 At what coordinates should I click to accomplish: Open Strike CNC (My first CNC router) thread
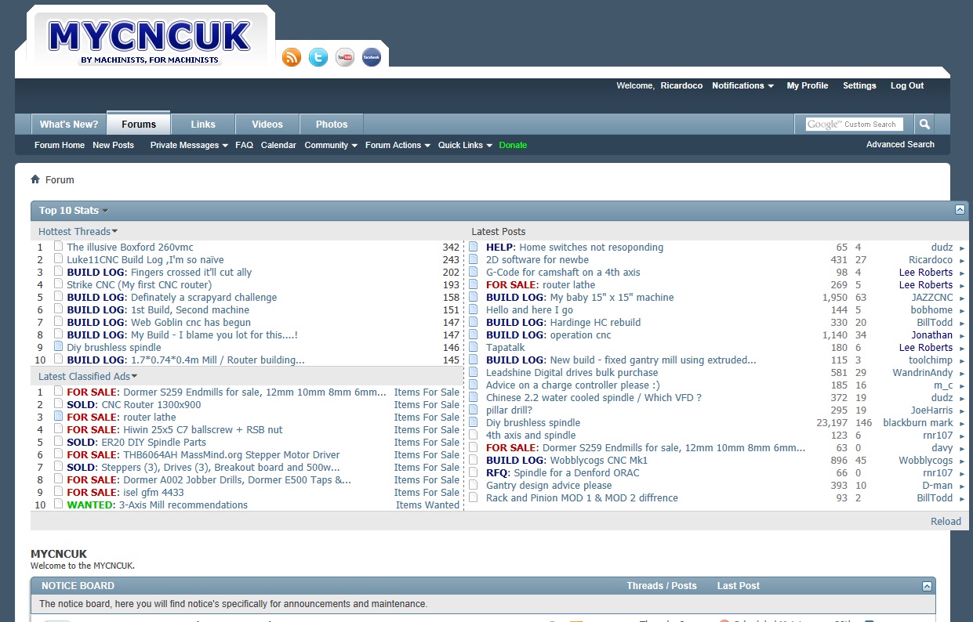(139, 284)
